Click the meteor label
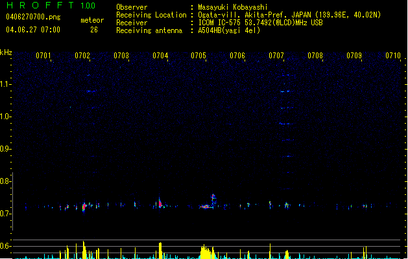 tap(92, 20)
